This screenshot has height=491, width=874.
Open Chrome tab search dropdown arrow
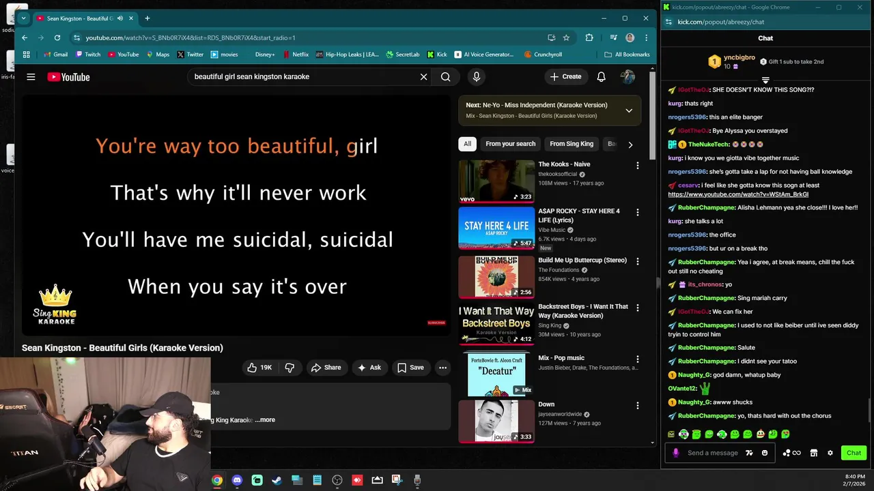click(x=24, y=18)
